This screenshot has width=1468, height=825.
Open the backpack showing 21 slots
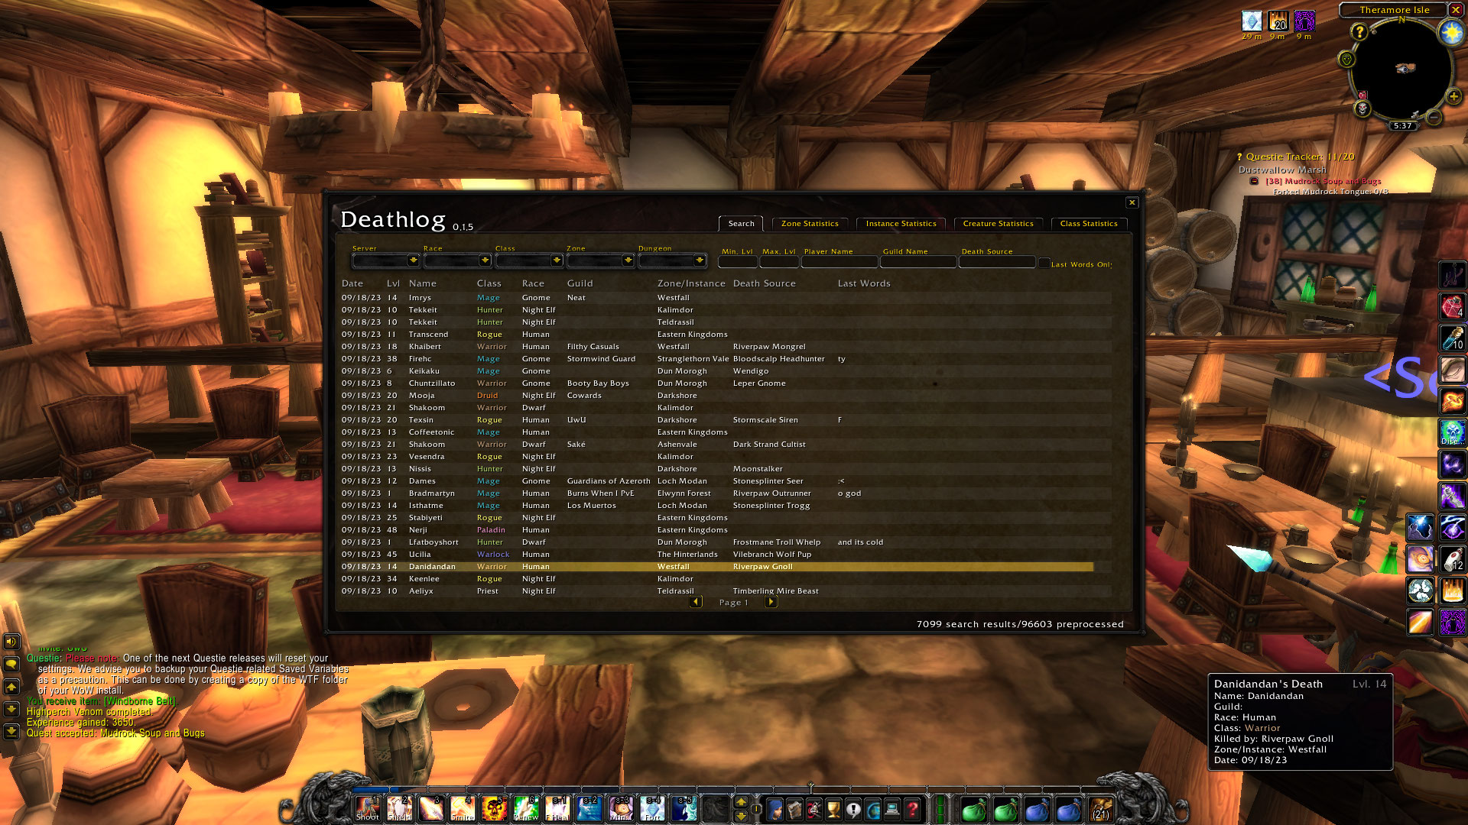coord(1101,809)
